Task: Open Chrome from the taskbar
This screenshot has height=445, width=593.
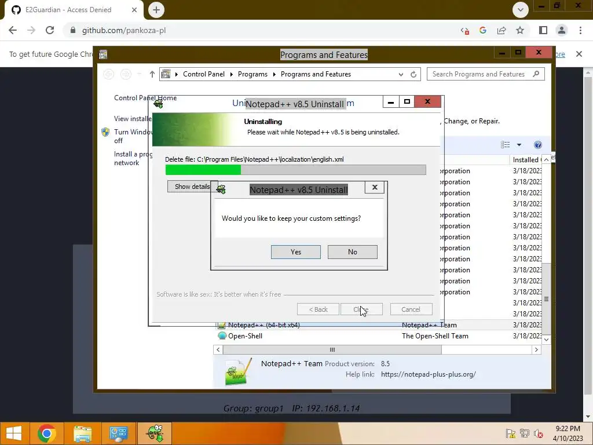Action: tap(47, 433)
